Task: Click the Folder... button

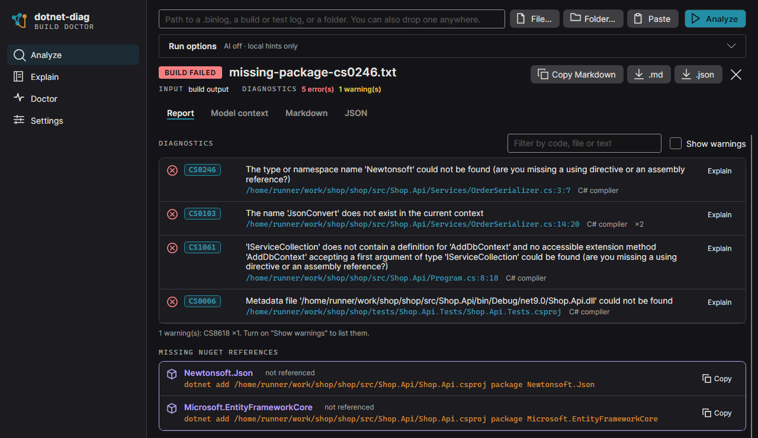Action: point(593,19)
